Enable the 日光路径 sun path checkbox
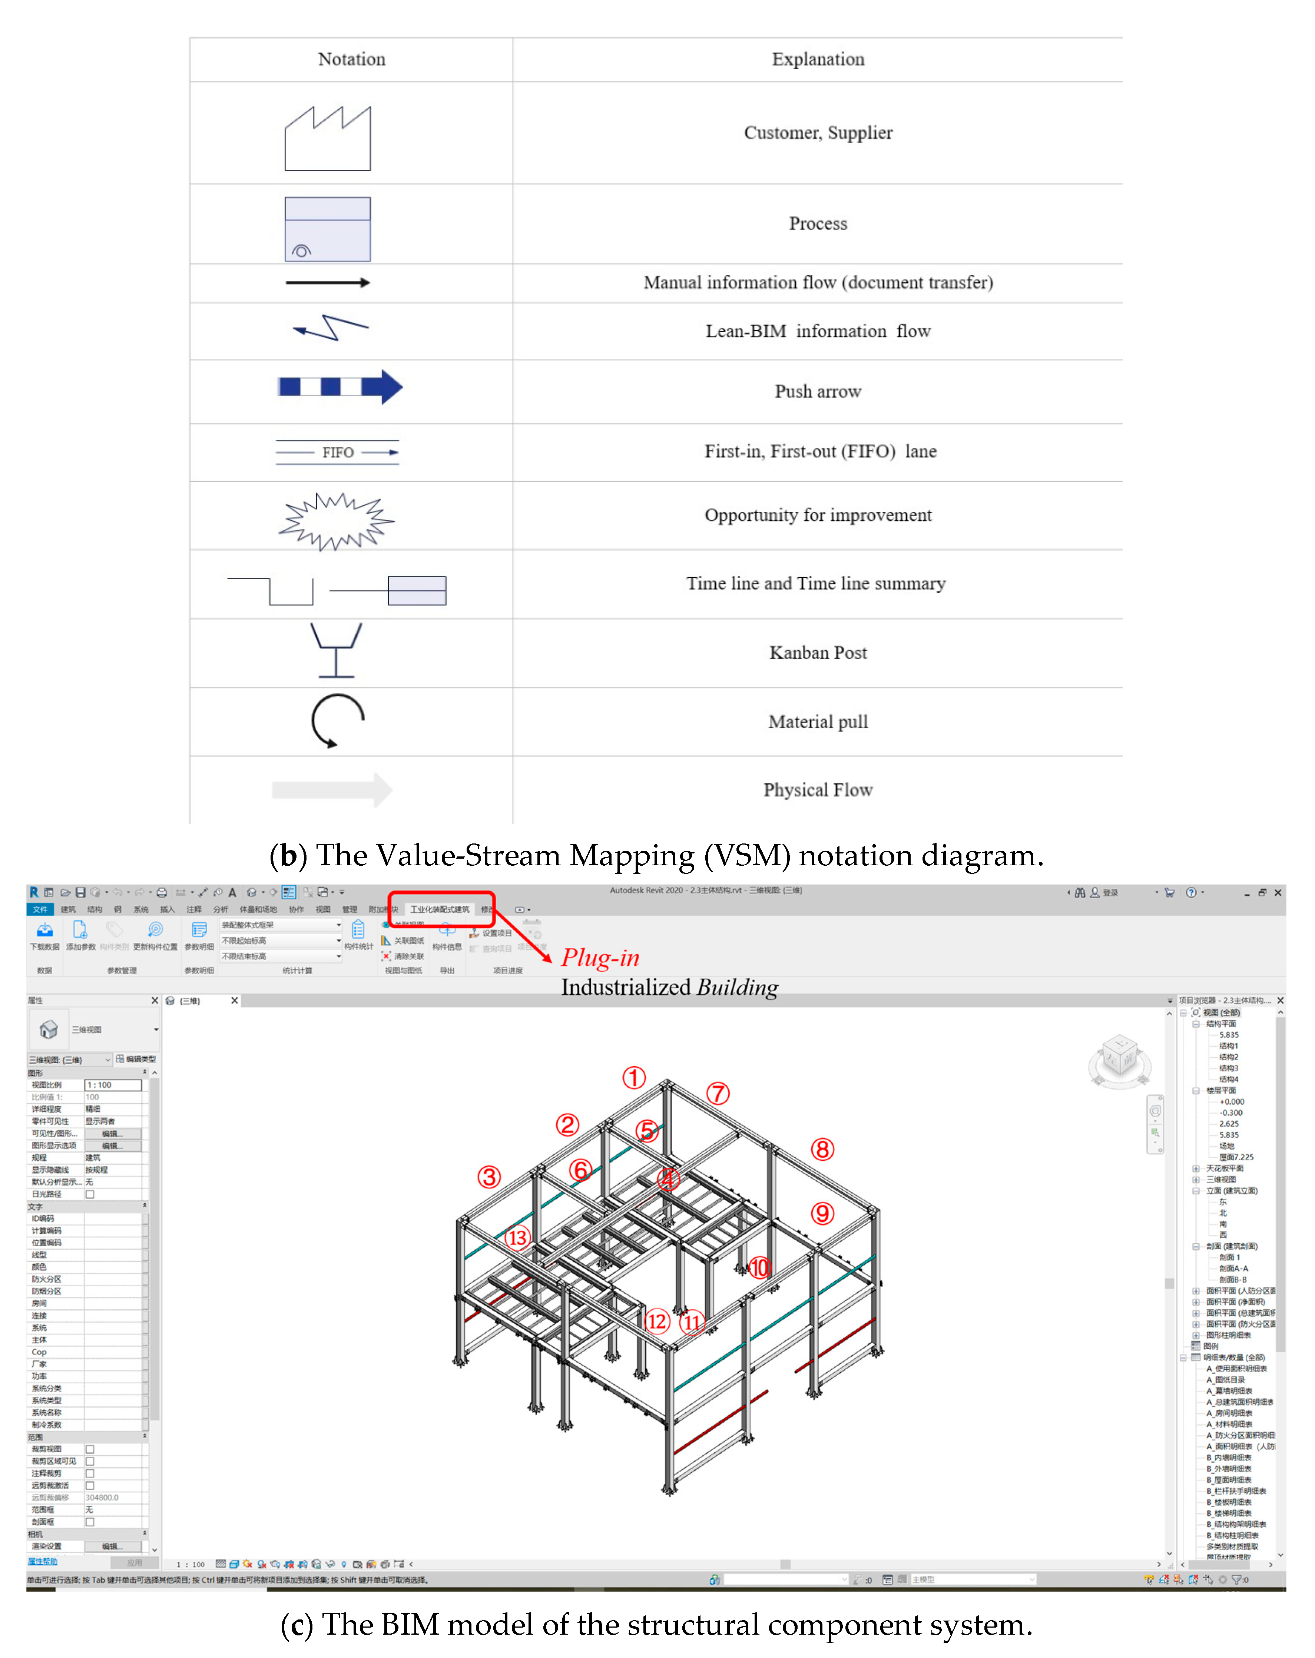 click(90, 1194)
